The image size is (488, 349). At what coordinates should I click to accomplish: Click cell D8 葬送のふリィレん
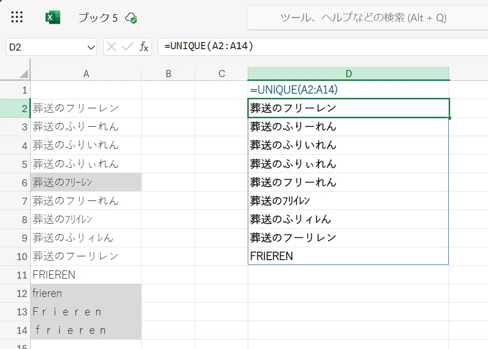click(349, 219)
